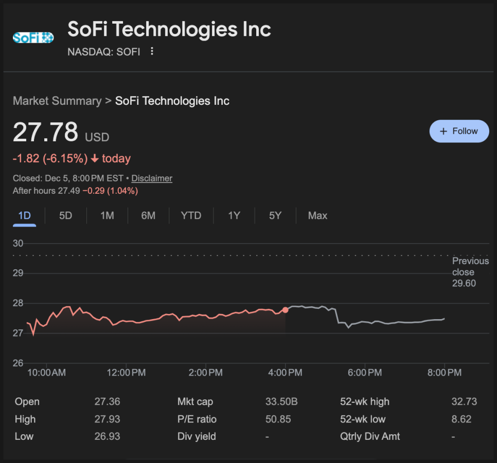
Task: Click the Previous close 29.60 label
Action: click(470, 272)
